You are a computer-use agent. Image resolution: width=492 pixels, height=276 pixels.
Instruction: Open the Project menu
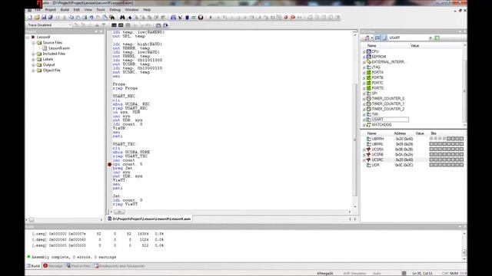coord(50,10)
